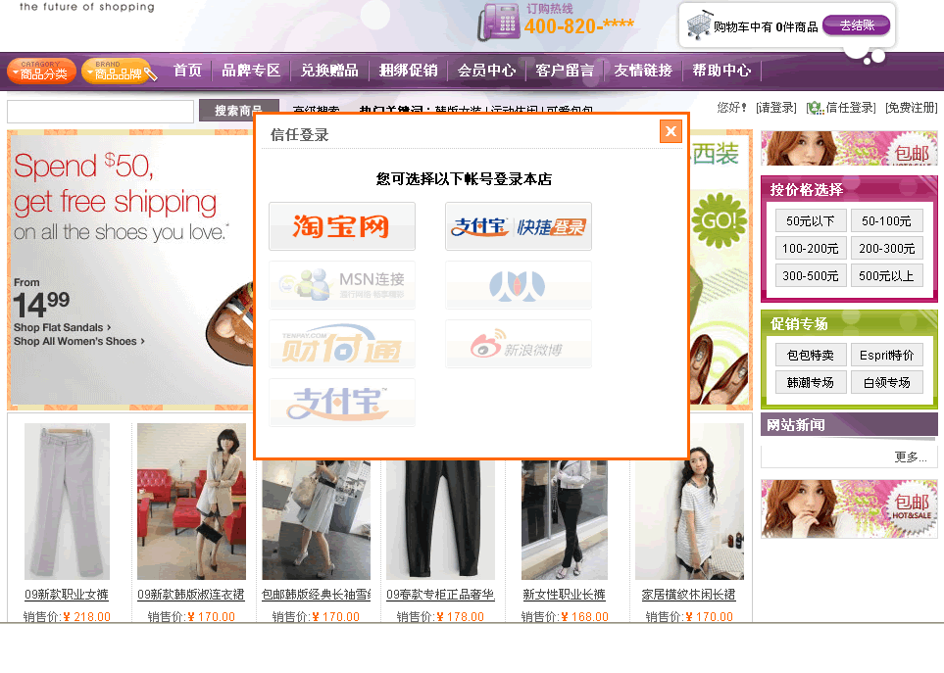Click the green GO! badge

pos(720,220)
